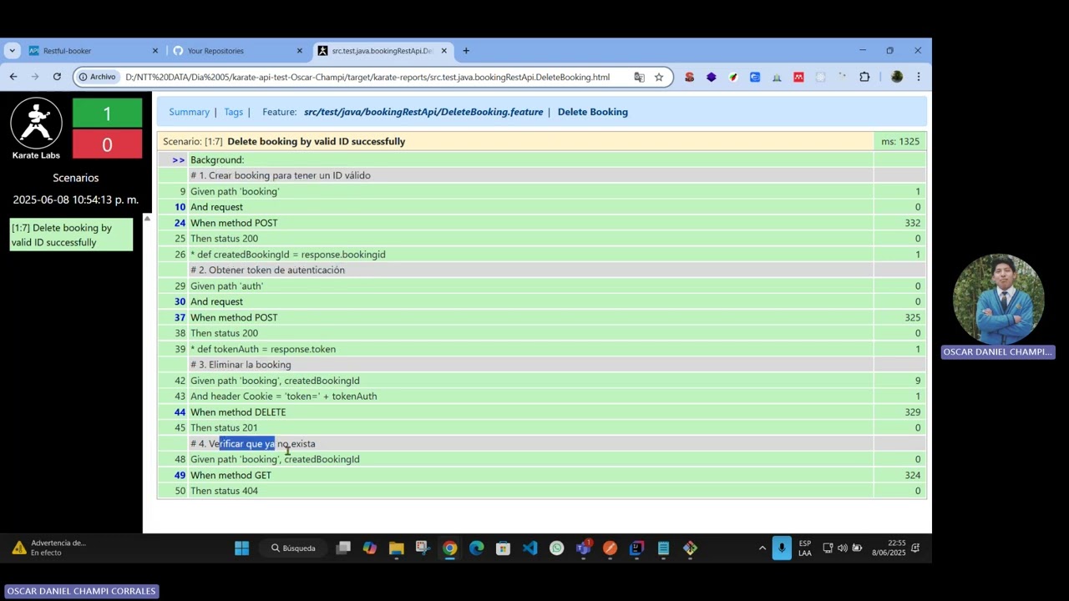This screenshot has width=1069, height=601.
Task: Select the DeleteBooking report tab
Action: [x=383, y=51]
